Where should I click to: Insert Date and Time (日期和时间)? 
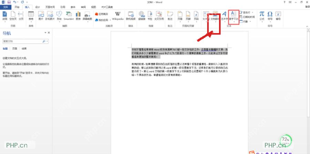tap(247, 17)
